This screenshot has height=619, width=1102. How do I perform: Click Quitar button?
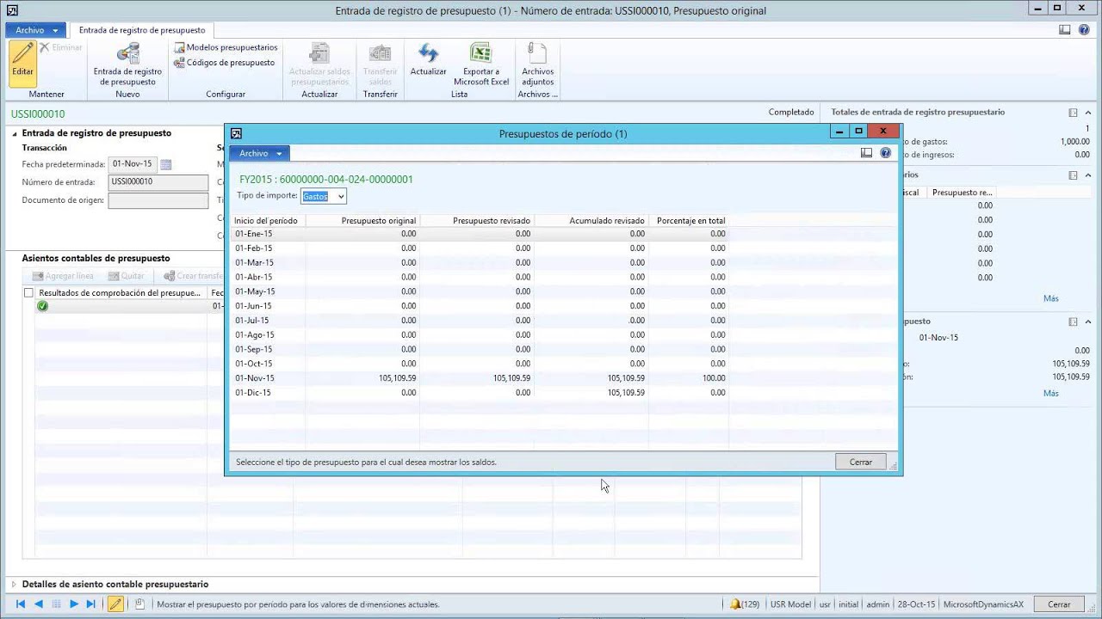point(126,276)
